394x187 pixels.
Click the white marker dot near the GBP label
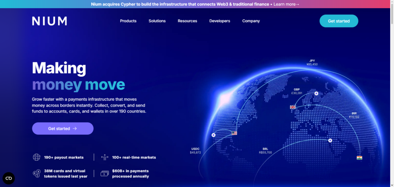coord(316,93)
